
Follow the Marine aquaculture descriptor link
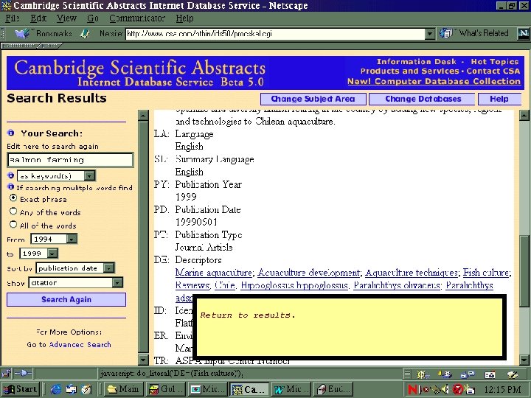click(x=214, y=273)
